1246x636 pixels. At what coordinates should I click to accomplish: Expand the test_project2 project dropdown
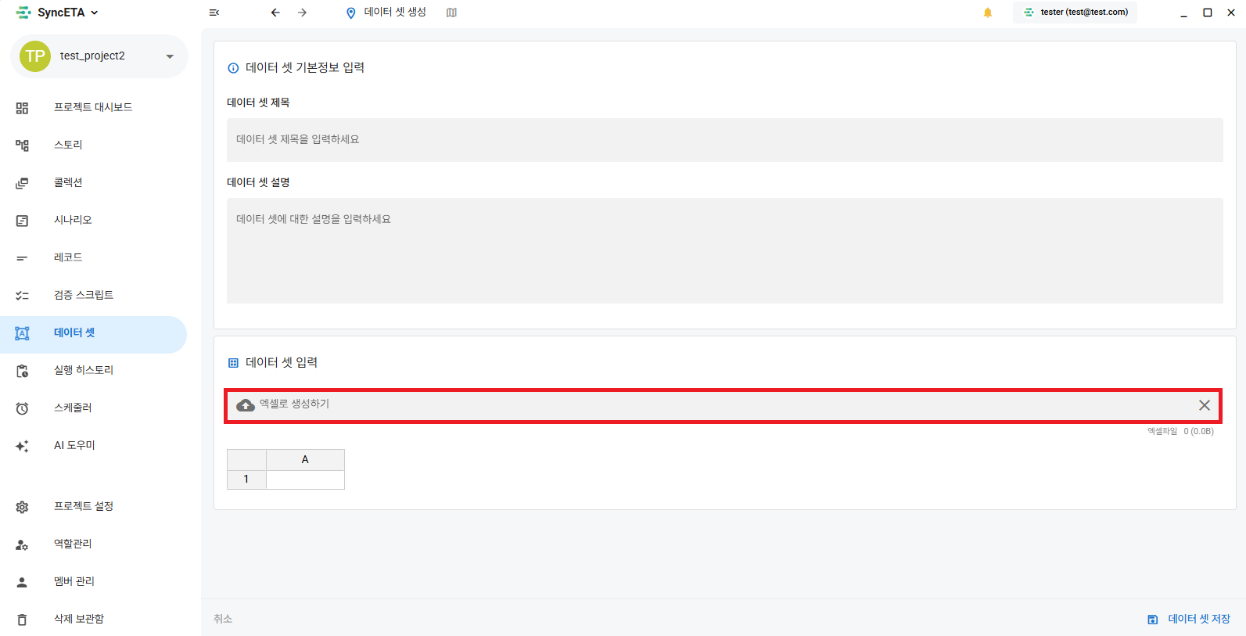170,56
